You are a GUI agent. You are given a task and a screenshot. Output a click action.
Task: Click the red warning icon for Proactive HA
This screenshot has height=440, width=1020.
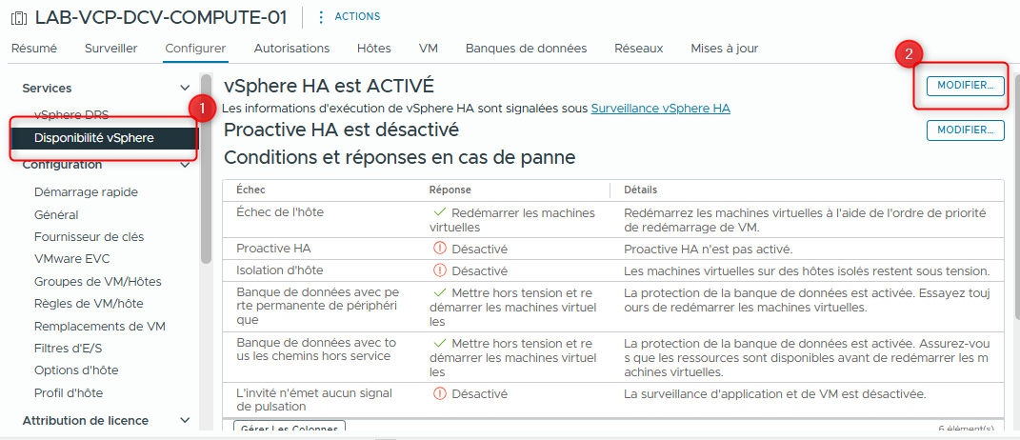(x=439, y=249)
